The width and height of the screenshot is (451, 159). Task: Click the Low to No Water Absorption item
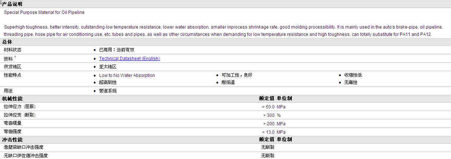[127, 75]
